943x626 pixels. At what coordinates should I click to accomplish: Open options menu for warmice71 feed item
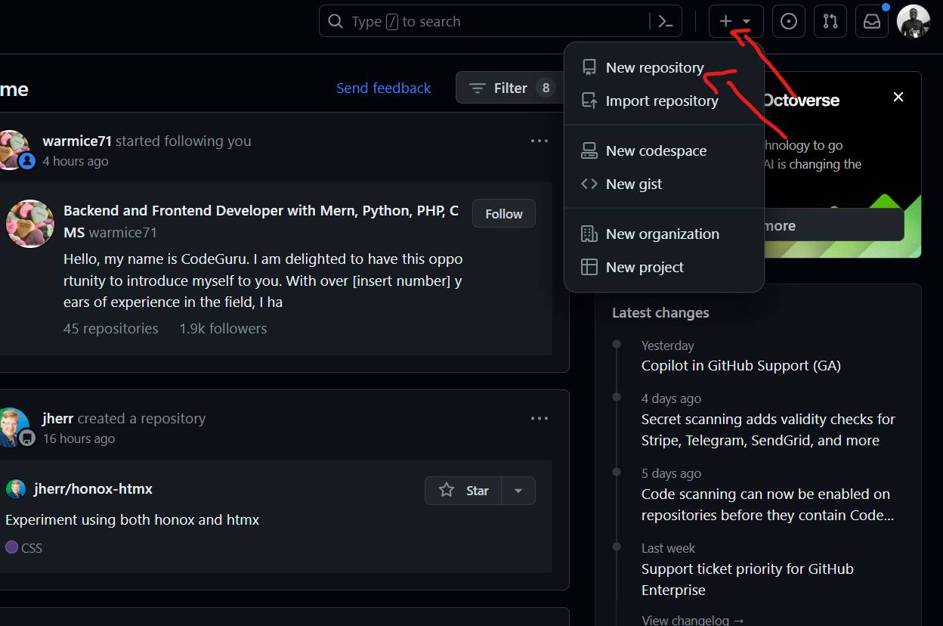click(540, 141)
